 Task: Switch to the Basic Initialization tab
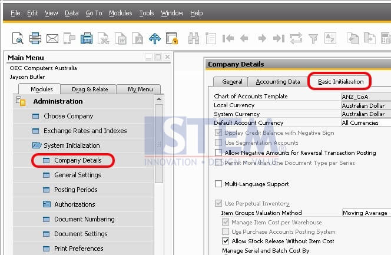point(340,82)
